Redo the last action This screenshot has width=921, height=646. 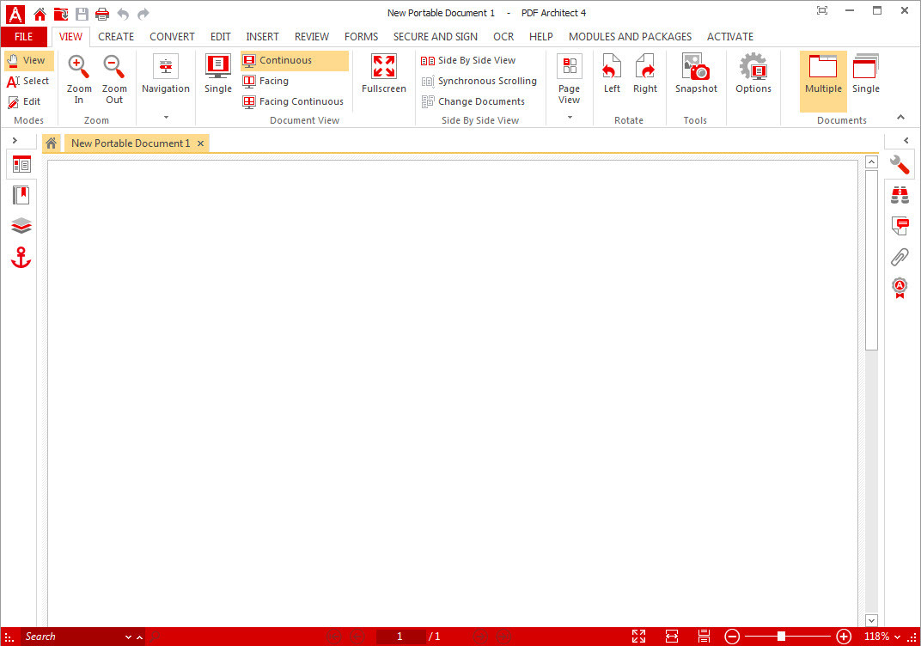(x=143, y=14)
